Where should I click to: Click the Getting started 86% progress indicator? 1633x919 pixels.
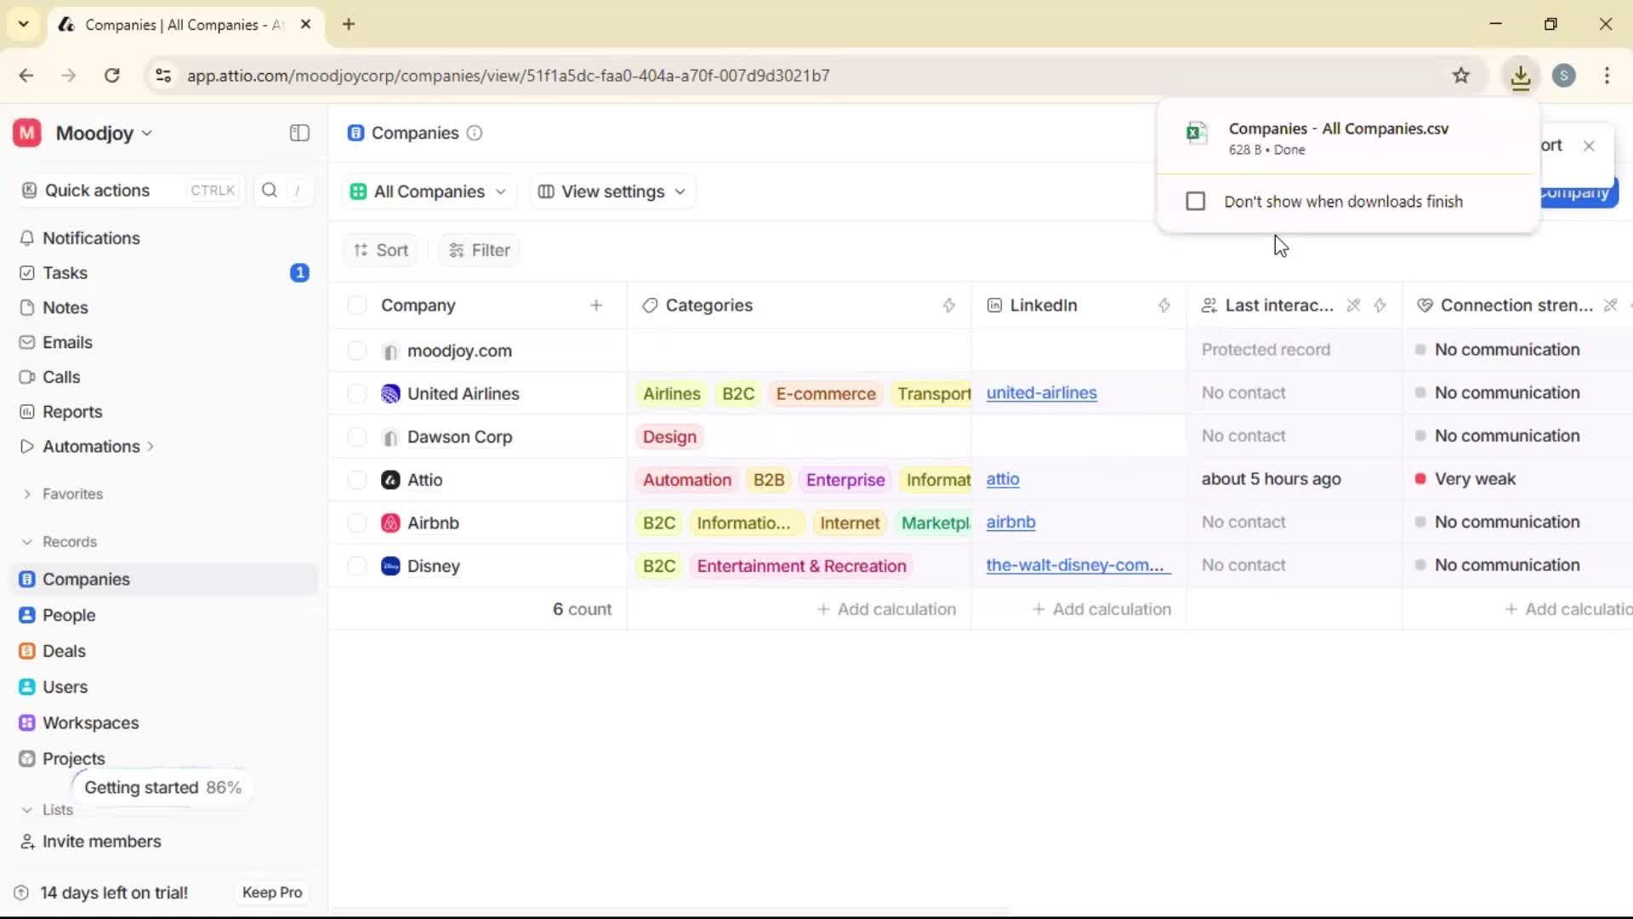pyautogui.click(x=162, y=787)
